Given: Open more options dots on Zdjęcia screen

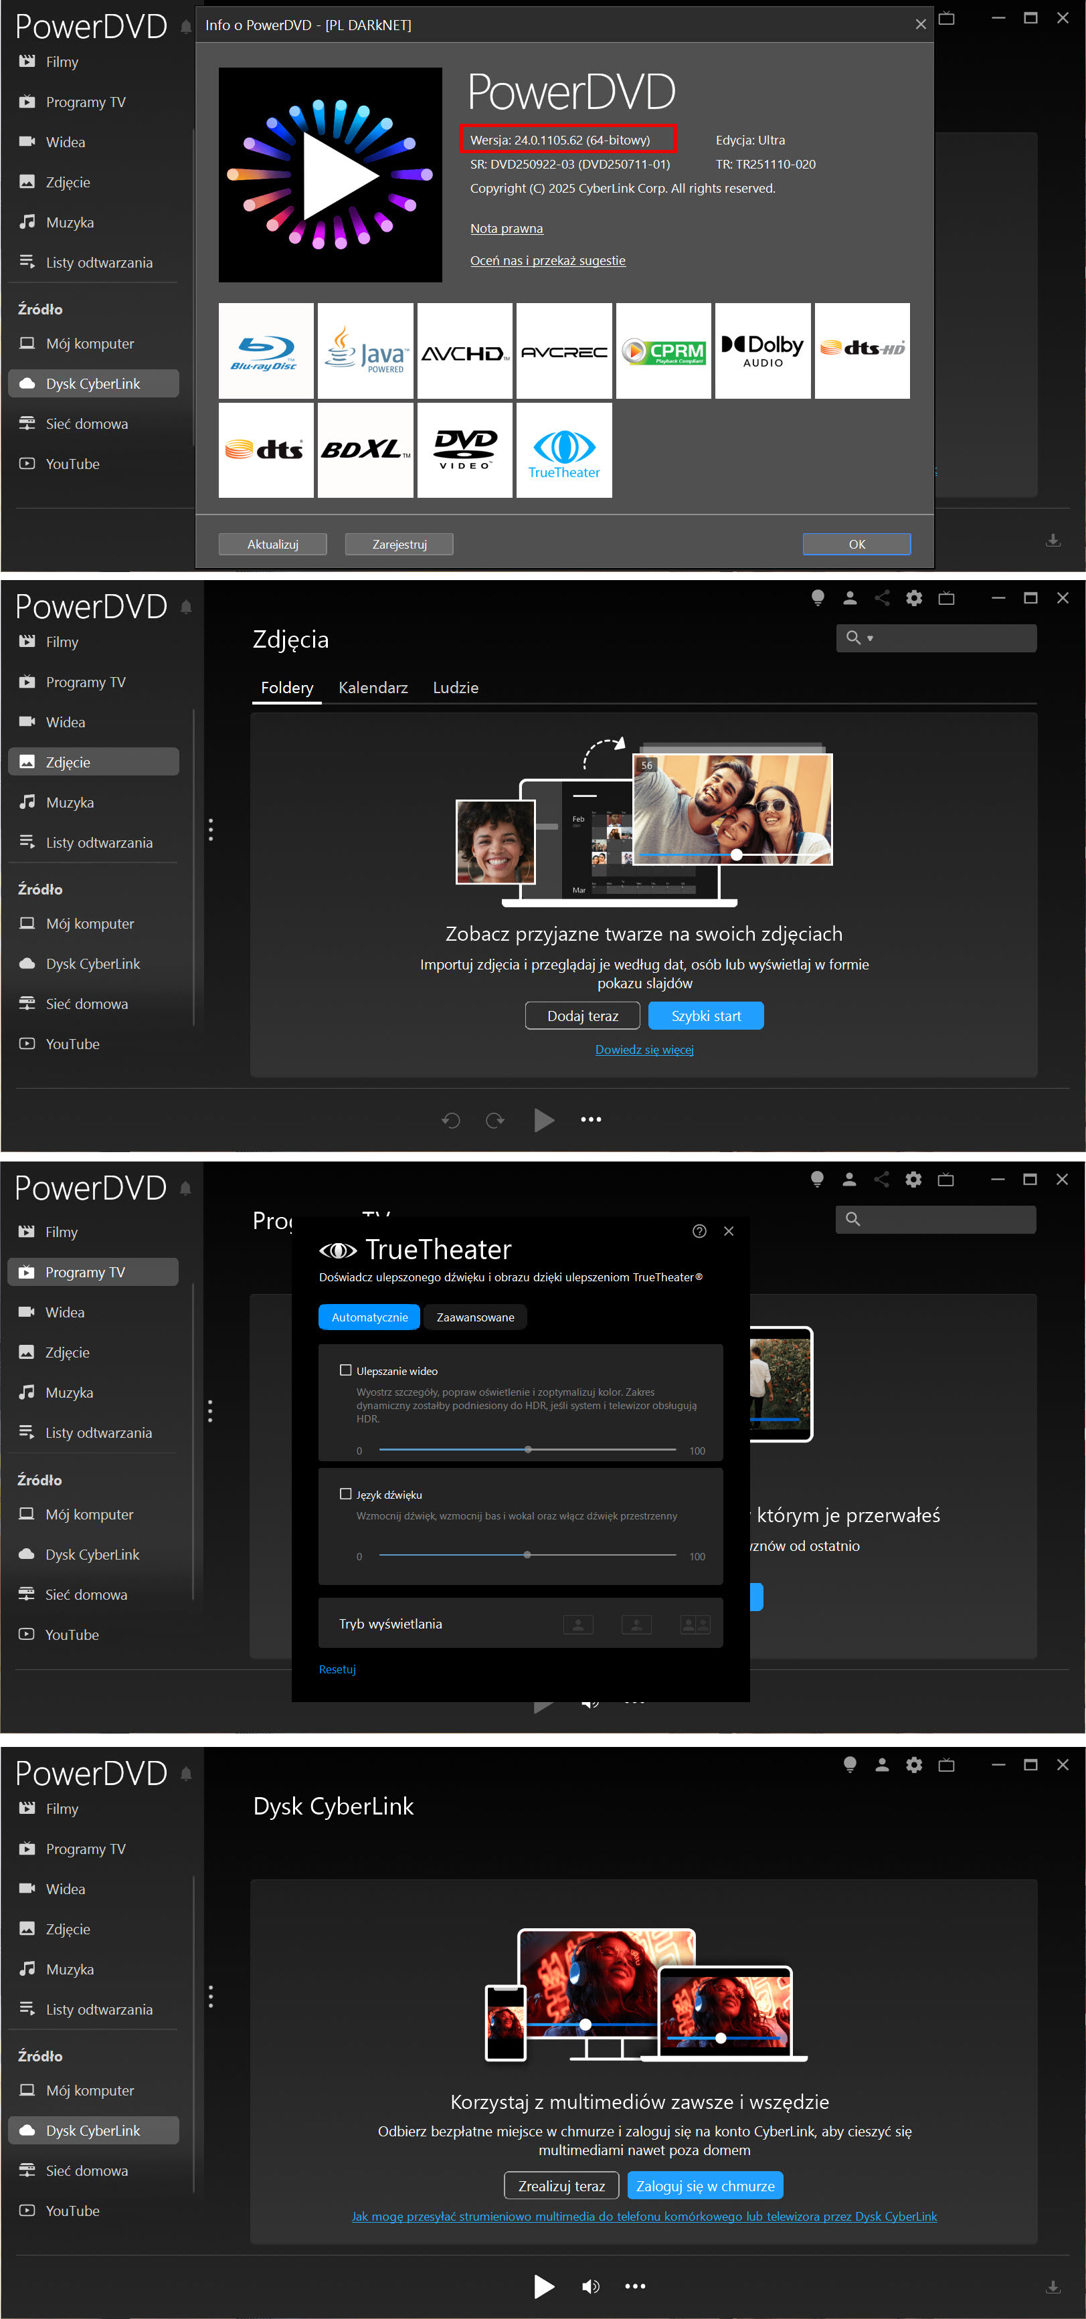Looking at the screenshot, I should coord(591,1120).
